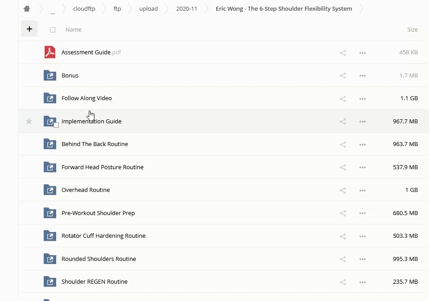The height and width of the screenshot is (301, 429).
Task: Open the Bonus folder icon
Action: (x=50, y=75)
